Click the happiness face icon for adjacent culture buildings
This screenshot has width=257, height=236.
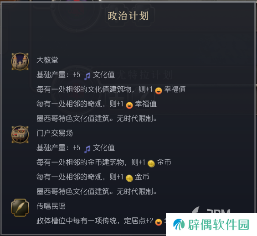159,91
